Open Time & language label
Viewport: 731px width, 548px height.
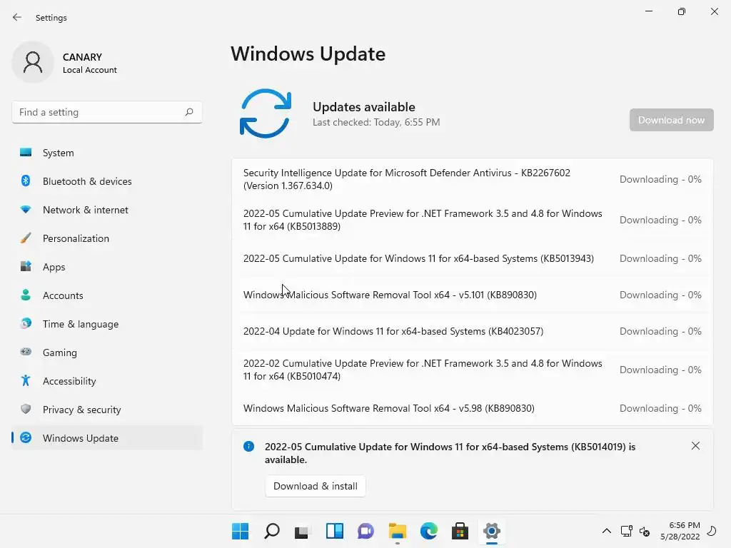(81, 324)
